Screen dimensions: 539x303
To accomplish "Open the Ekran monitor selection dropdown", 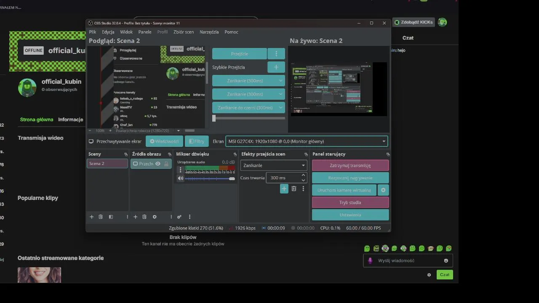I will point(307,141).
